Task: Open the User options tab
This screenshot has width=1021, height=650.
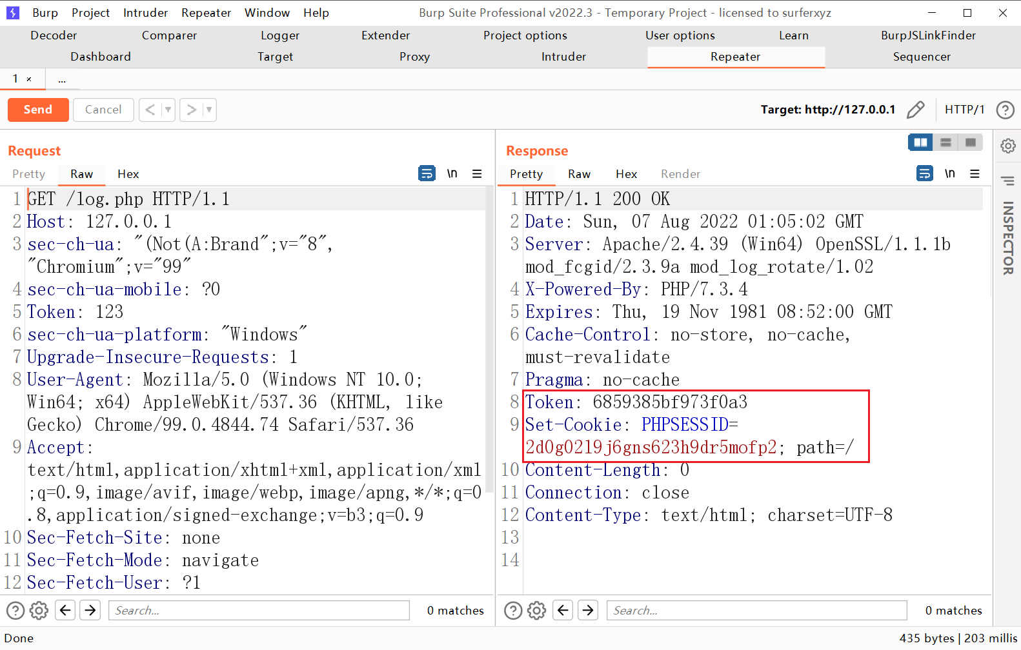Action: click(x=680, y=35)
